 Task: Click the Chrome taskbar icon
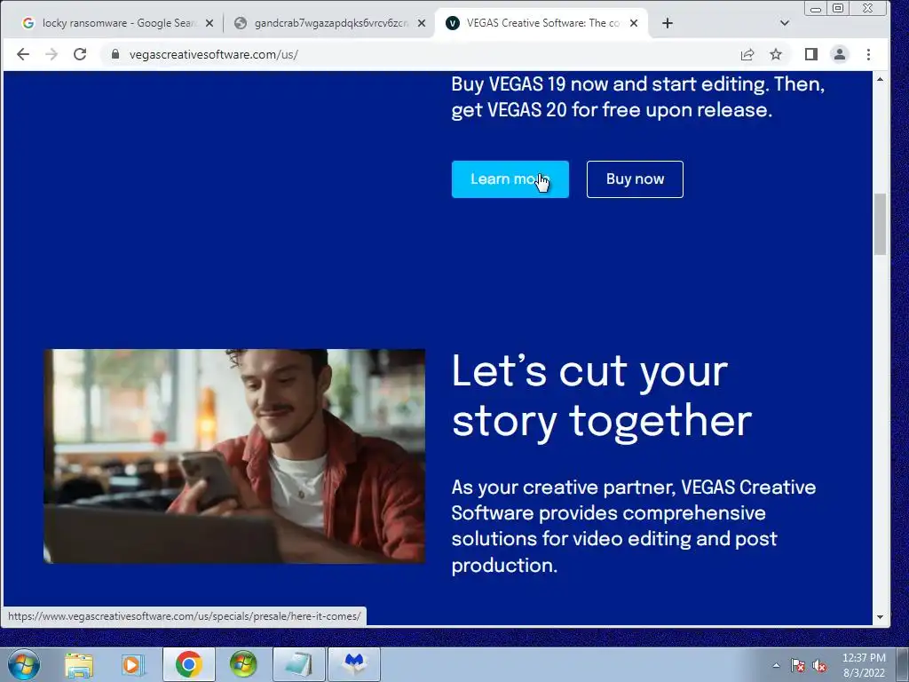point(188,664)
